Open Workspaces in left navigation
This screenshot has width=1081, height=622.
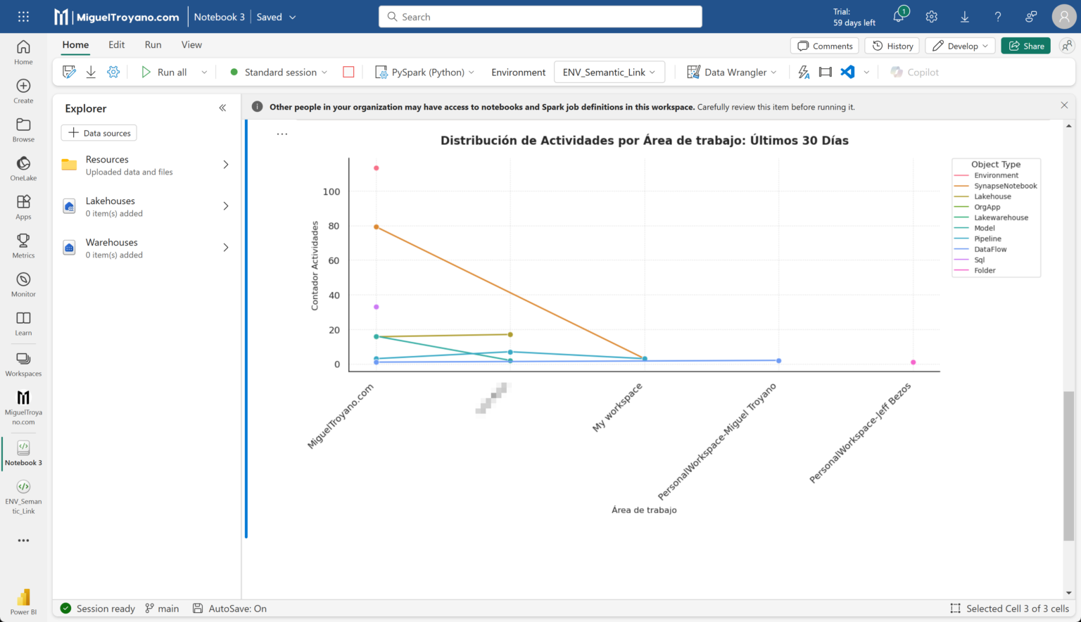click(23, 364)
